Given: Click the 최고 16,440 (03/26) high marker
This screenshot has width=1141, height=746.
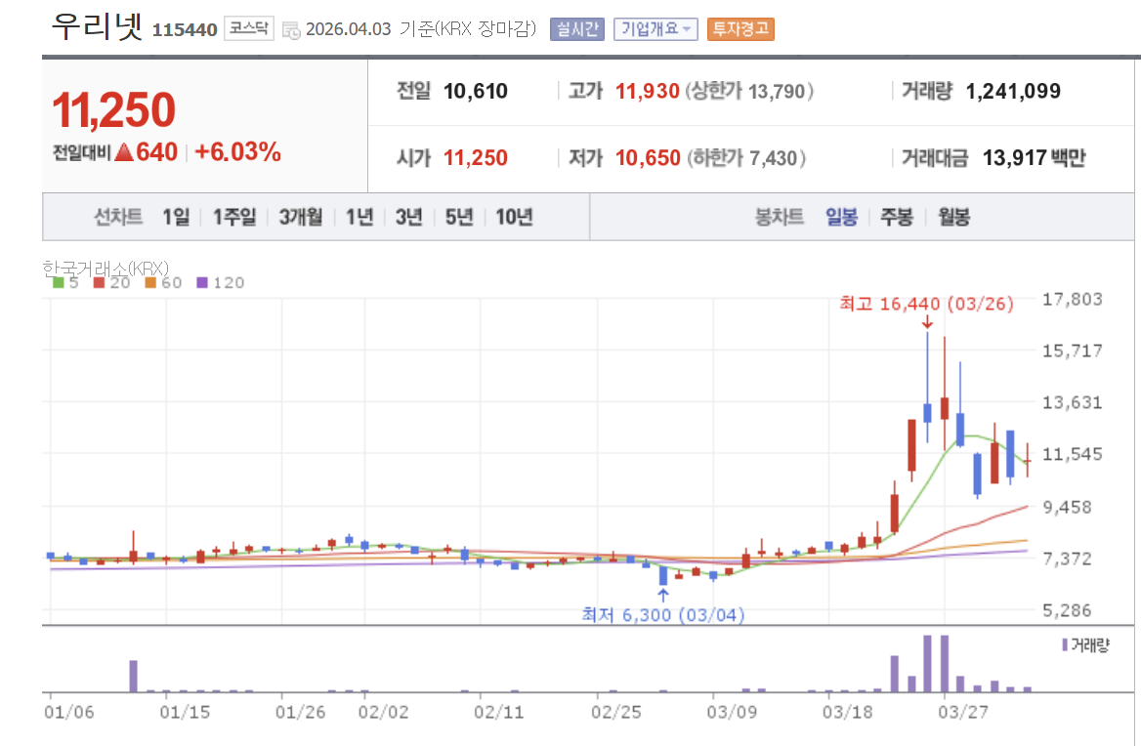Looking at the screenshot, I should pyautogui.click(x=926, y=304).
